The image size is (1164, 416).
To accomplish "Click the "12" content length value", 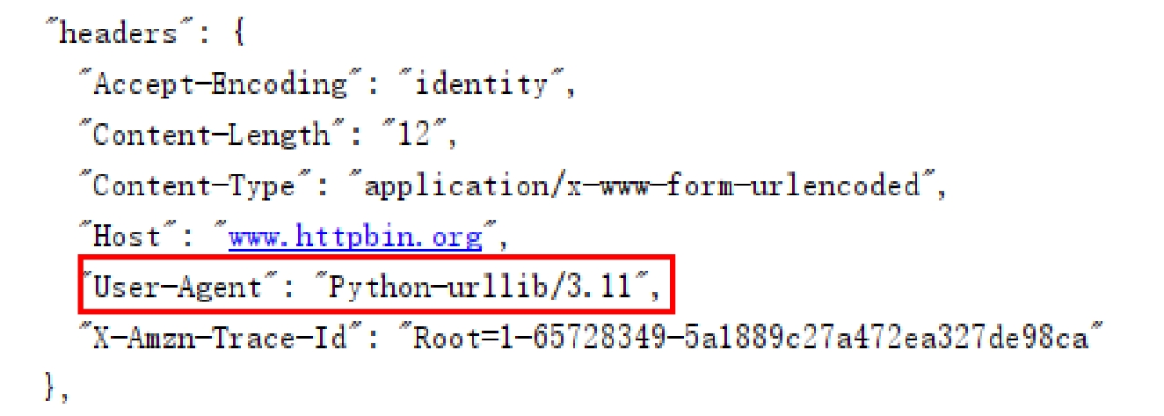I will pyautogui.click(x=416, y=135).
